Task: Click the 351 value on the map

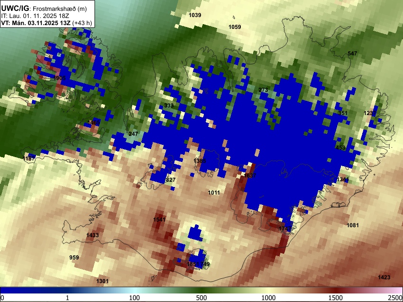Action: (343, 113)
